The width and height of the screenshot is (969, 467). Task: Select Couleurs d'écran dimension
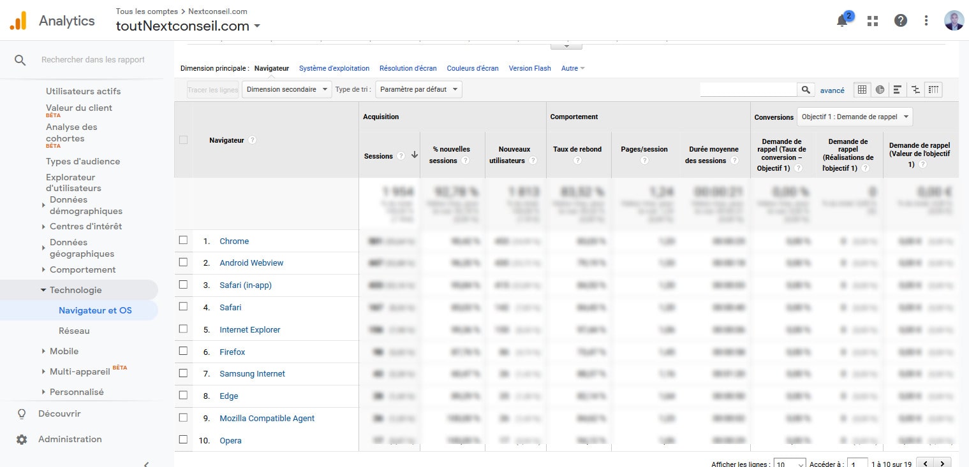pyautogui.click(x=473, y=68)
